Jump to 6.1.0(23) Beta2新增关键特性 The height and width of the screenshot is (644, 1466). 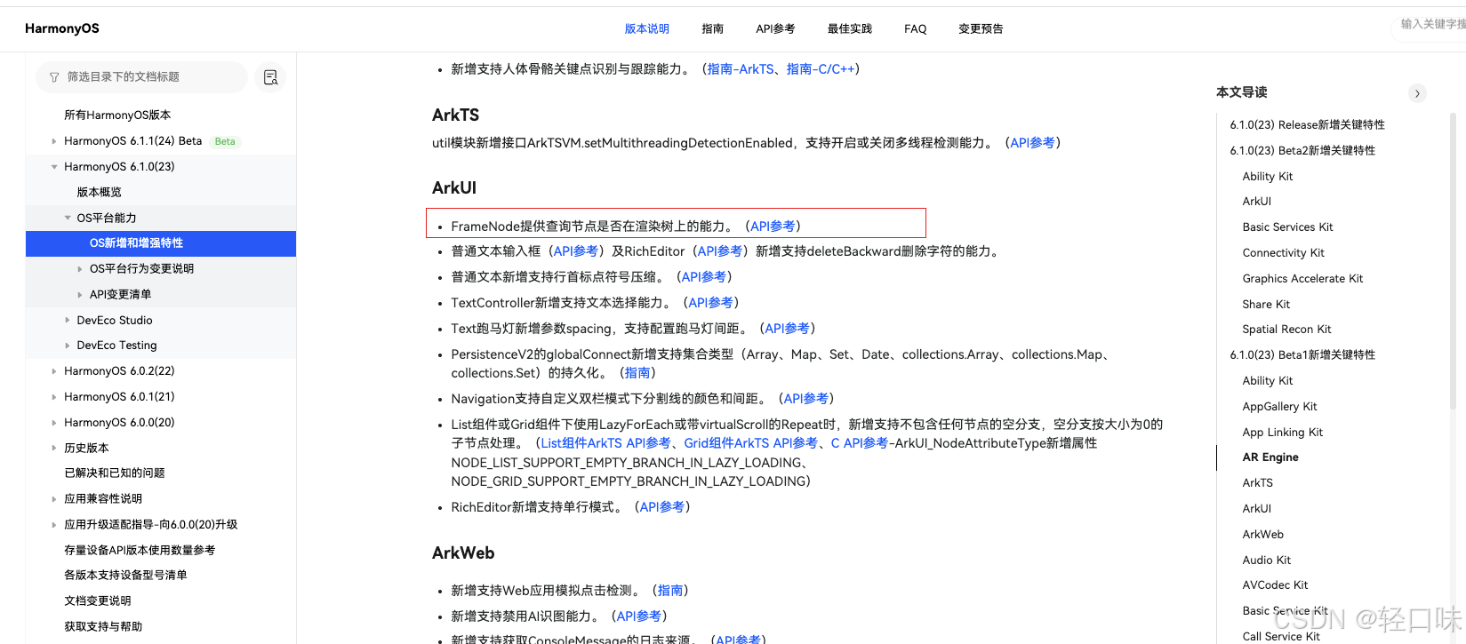coord(1302,151)
